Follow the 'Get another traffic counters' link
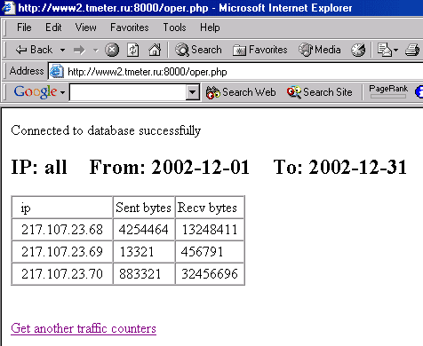Screen dimensions: 423x346 pyautogui.click(x=84, y=328)
